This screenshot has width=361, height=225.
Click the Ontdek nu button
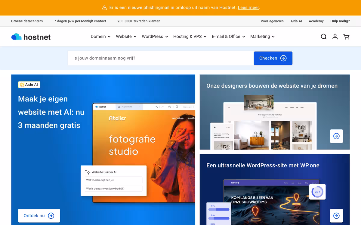[x=39, y=216]
